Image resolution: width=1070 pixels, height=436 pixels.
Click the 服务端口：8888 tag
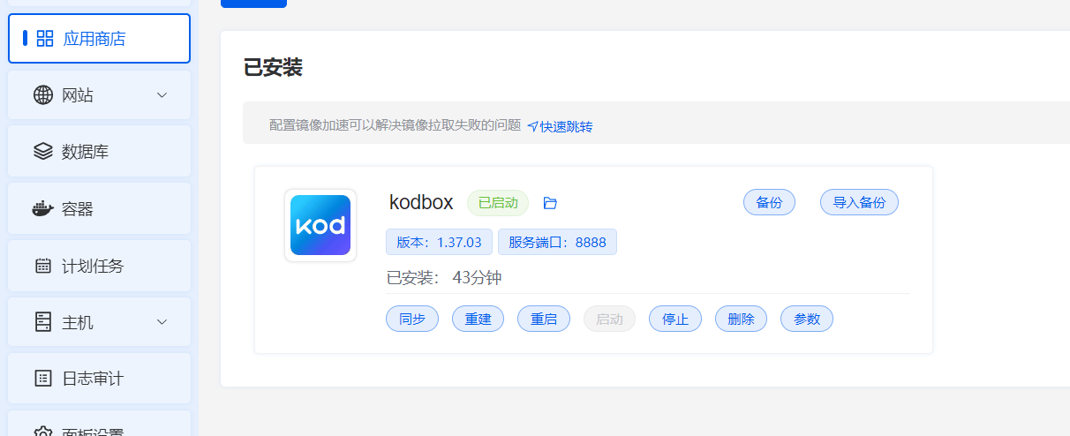(x=557, y=242)
